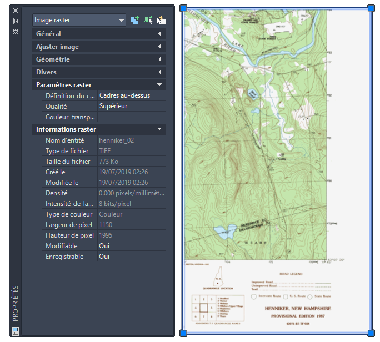Image resolution: width=380 pixels, height=342 pixels.
Task: Collapse the Paramètres raster section
Action: pyautogui.click(x=99, y=85)
